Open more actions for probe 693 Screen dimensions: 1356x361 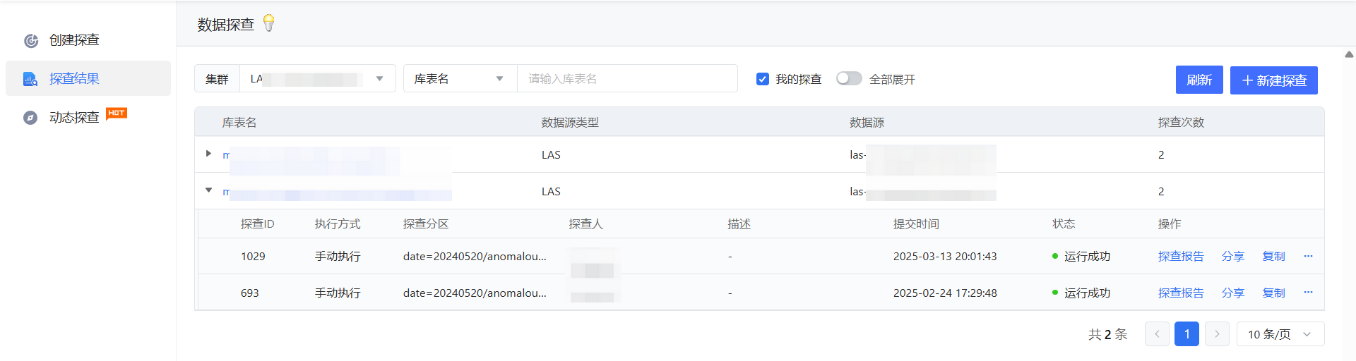pos(1308,292)
